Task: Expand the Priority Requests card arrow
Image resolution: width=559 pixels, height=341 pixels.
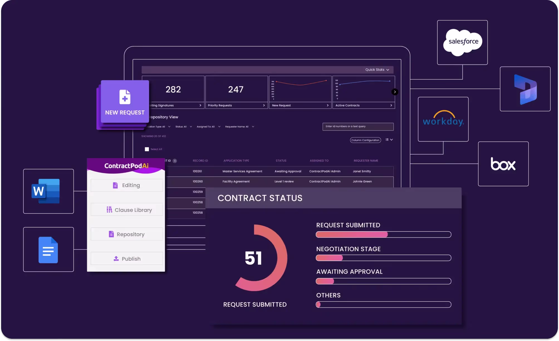Action: click(264, 106)
